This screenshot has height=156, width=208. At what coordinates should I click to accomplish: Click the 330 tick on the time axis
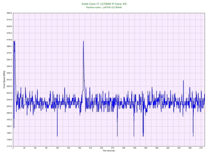135,148
